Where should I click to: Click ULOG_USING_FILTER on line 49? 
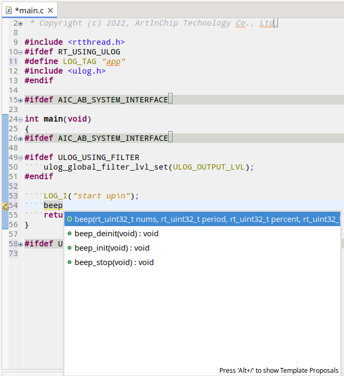(99, 157)
